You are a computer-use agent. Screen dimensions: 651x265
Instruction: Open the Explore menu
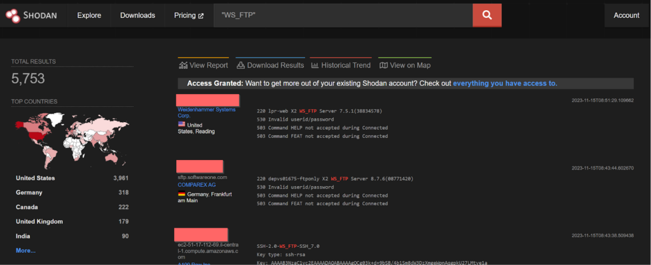[89, 15]
